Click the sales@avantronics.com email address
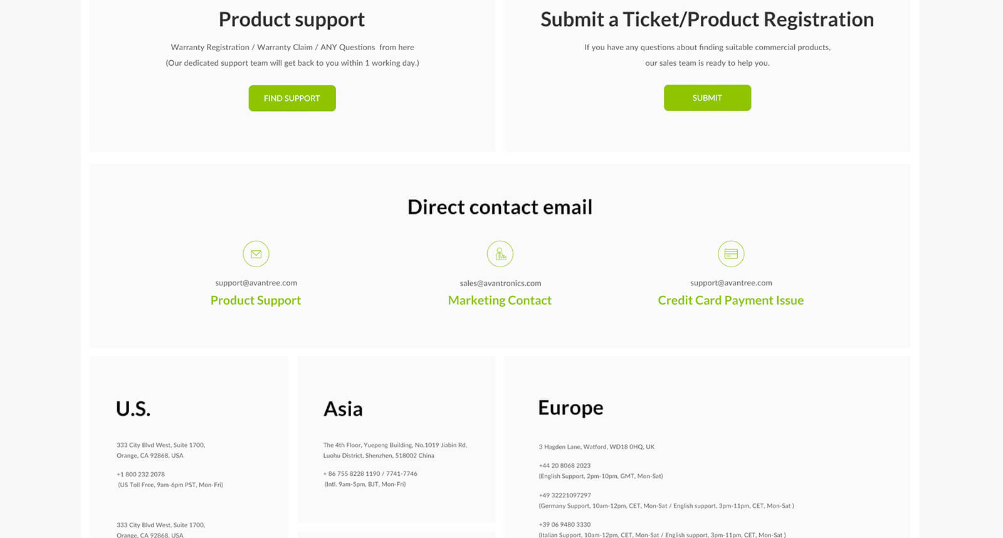The height and width of the screenshot is (538, 1003). click(500, 283)
